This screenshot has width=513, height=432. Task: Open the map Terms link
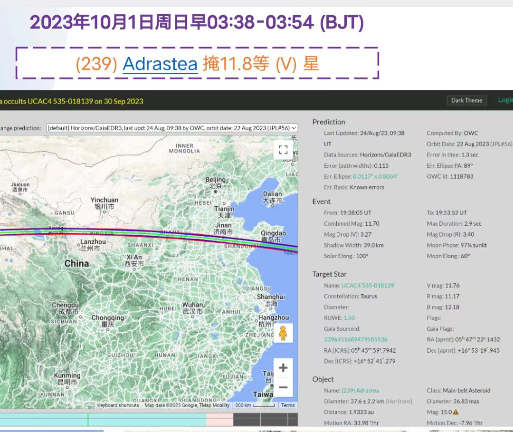click(x=288, y=405)
